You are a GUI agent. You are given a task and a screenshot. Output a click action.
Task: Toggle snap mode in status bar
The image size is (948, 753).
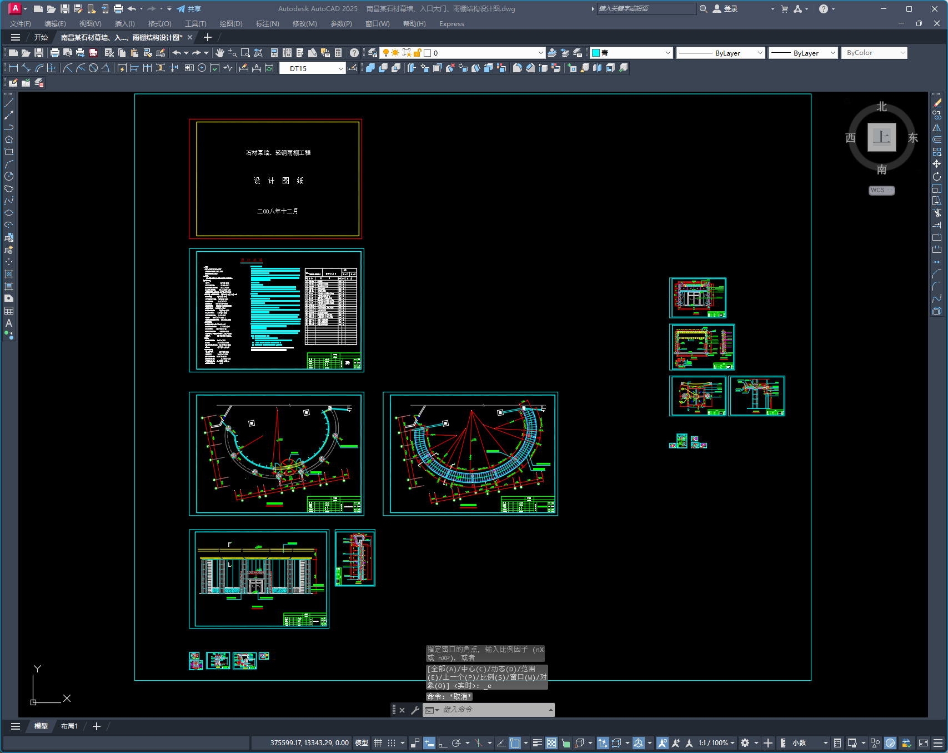coord(392,743)
